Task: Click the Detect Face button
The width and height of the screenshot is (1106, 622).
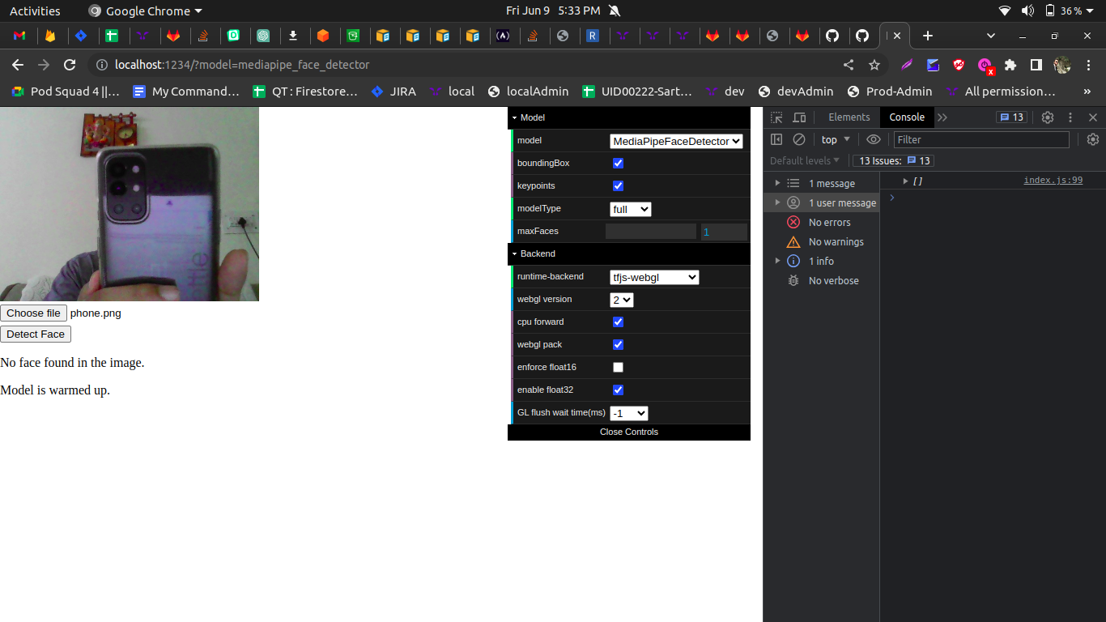Action: tap(36, 334)
